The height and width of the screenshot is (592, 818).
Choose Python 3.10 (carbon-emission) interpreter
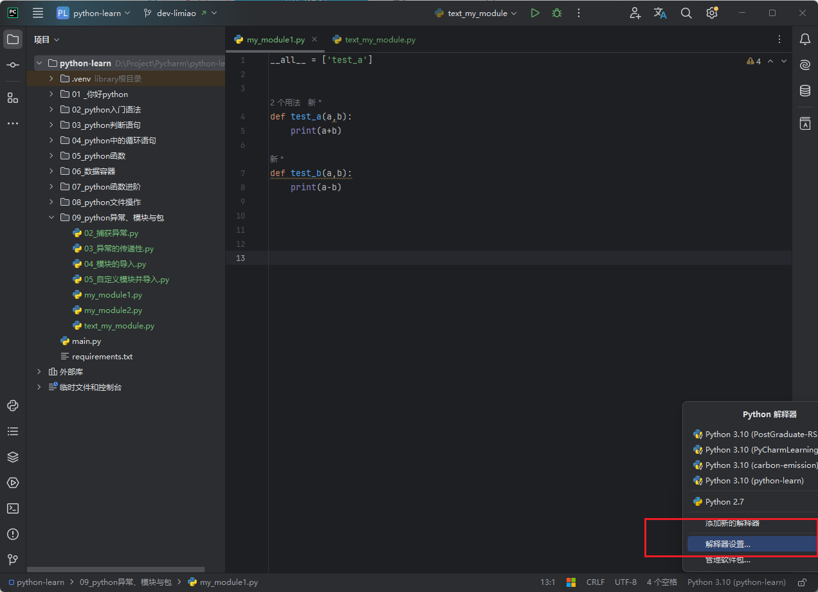752,465
